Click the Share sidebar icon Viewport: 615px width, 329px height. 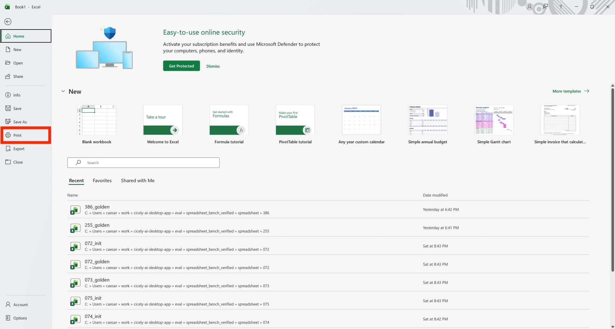(x=8, y=77)
